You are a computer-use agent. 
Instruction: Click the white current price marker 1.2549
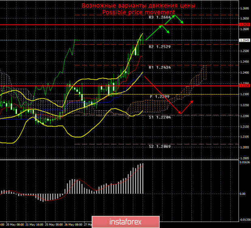[244, 40]
